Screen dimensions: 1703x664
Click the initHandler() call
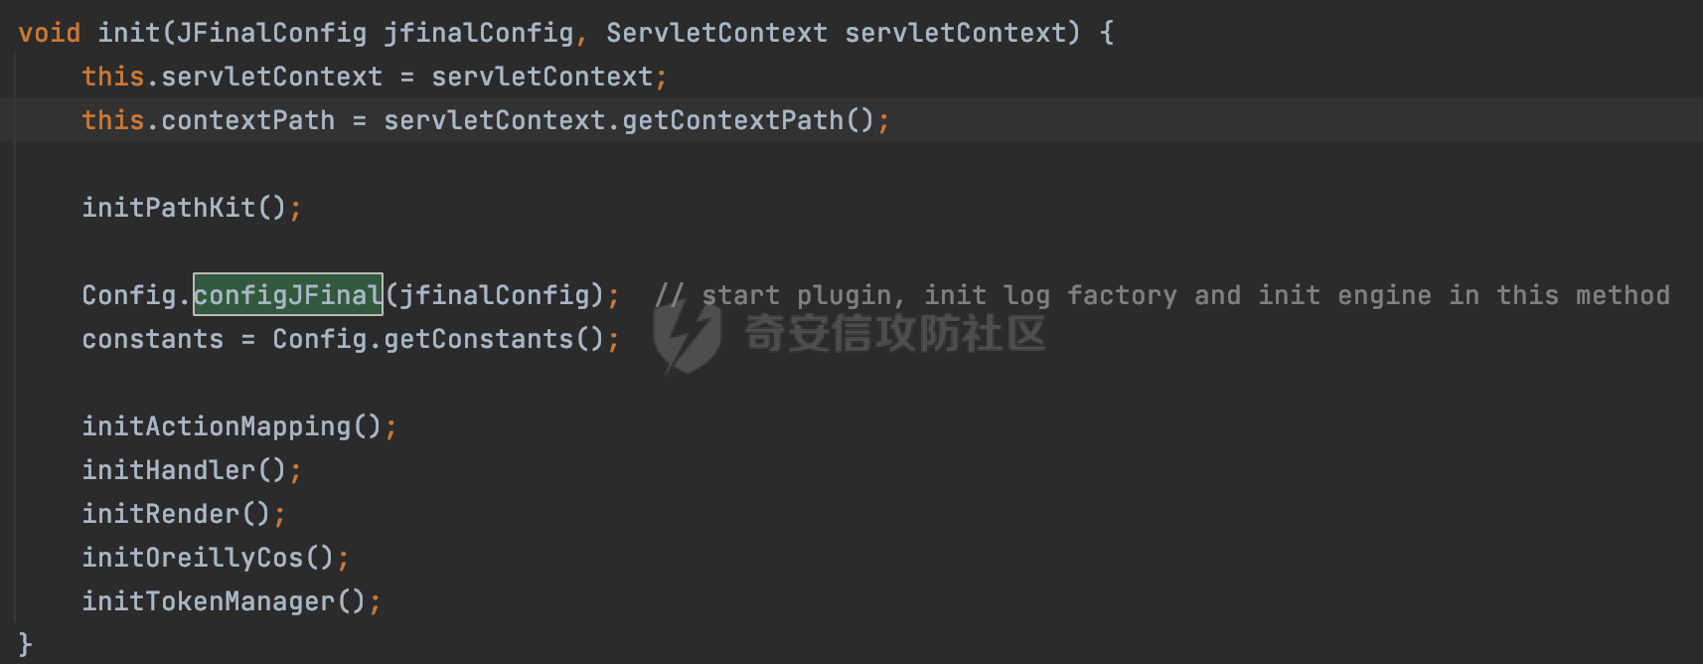pos(184,469)
